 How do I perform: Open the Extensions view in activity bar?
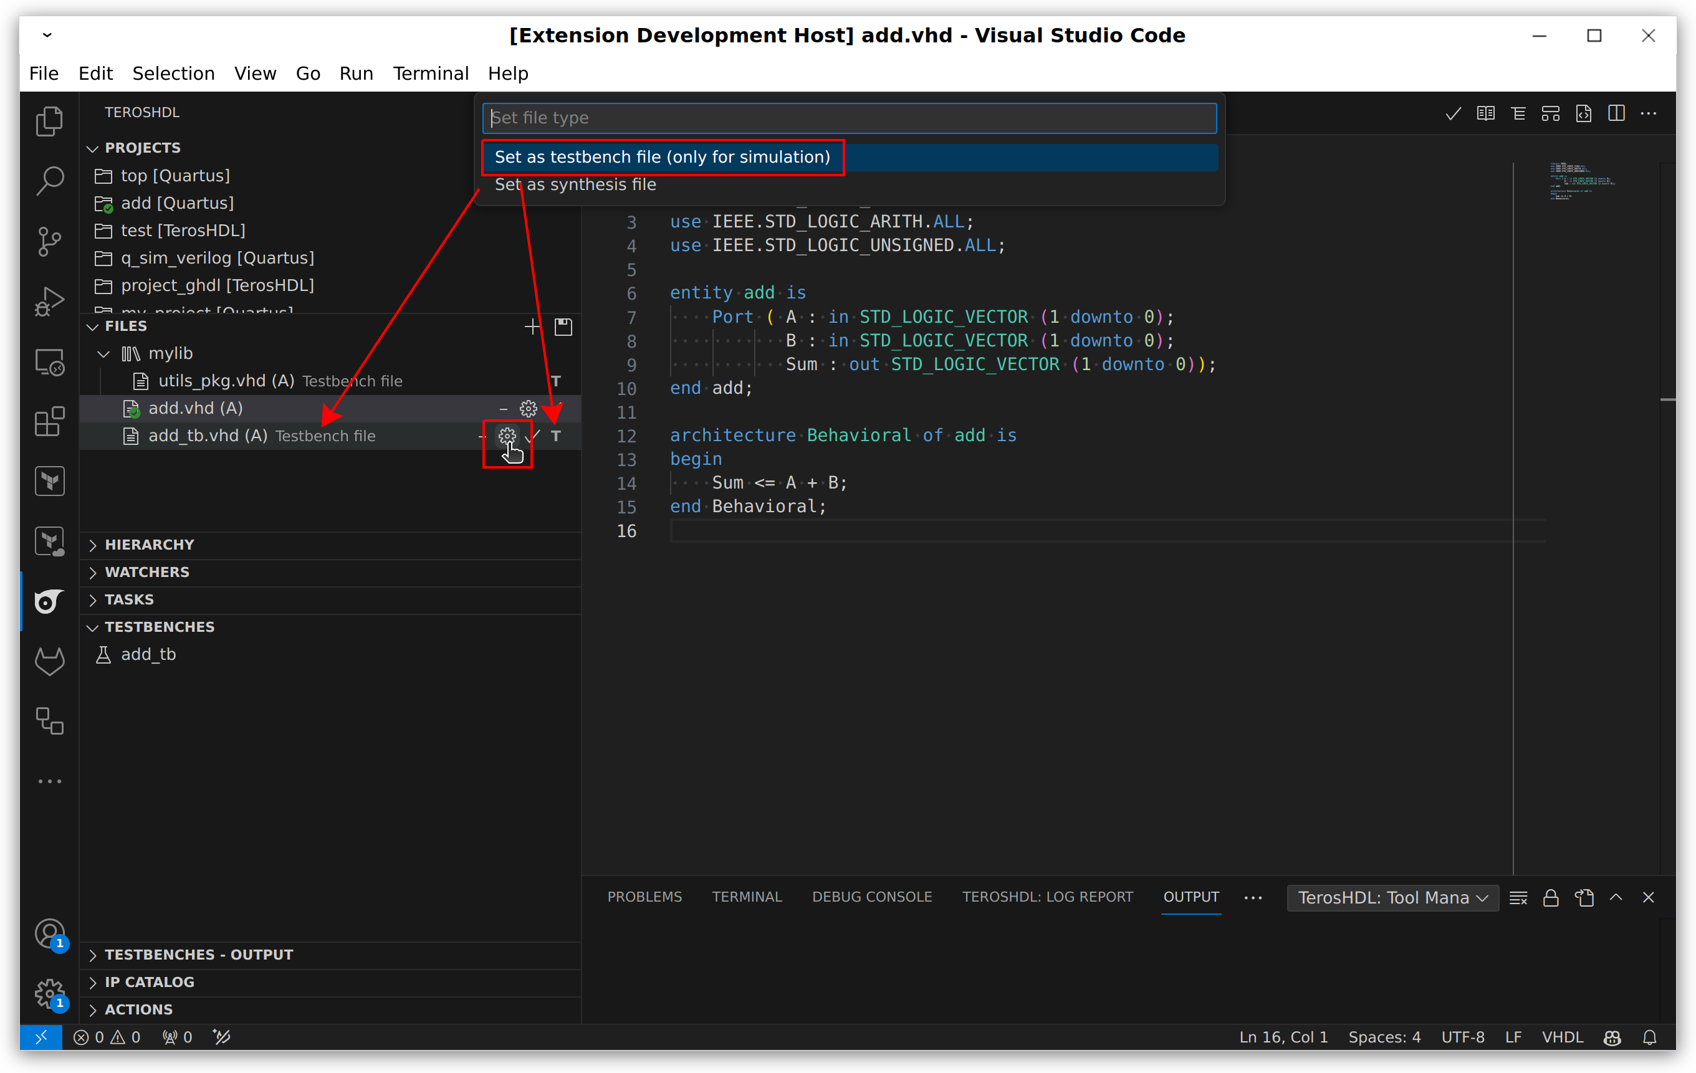click(49, 422)
